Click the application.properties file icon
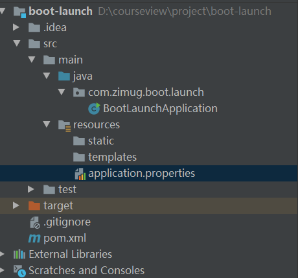The width and height of the screenshot is (298, 278). coord(80,174)
